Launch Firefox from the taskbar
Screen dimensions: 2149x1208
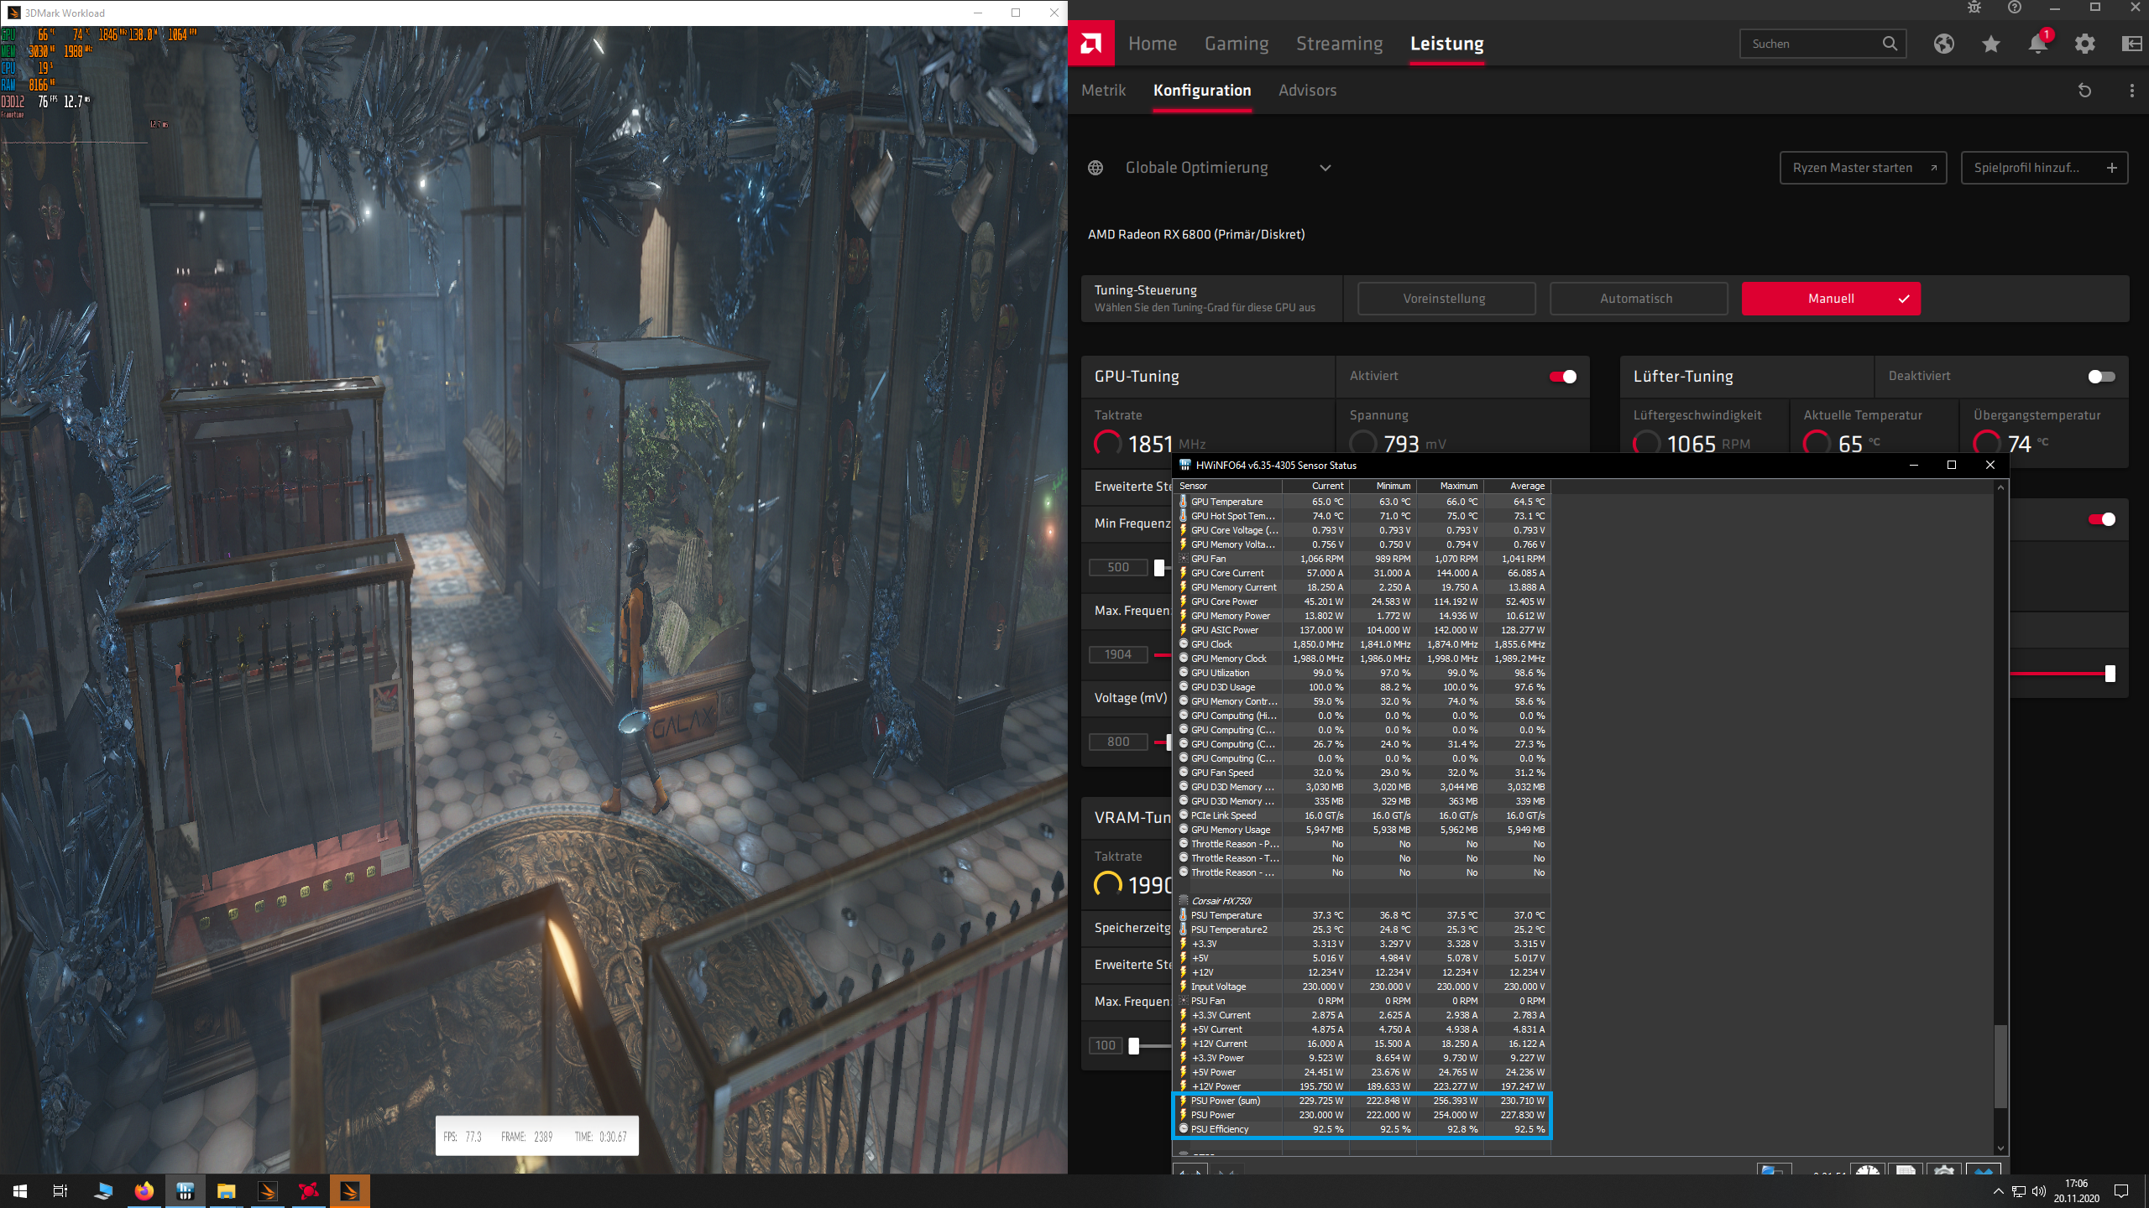pyautogui.click(x=144, y=1191)
